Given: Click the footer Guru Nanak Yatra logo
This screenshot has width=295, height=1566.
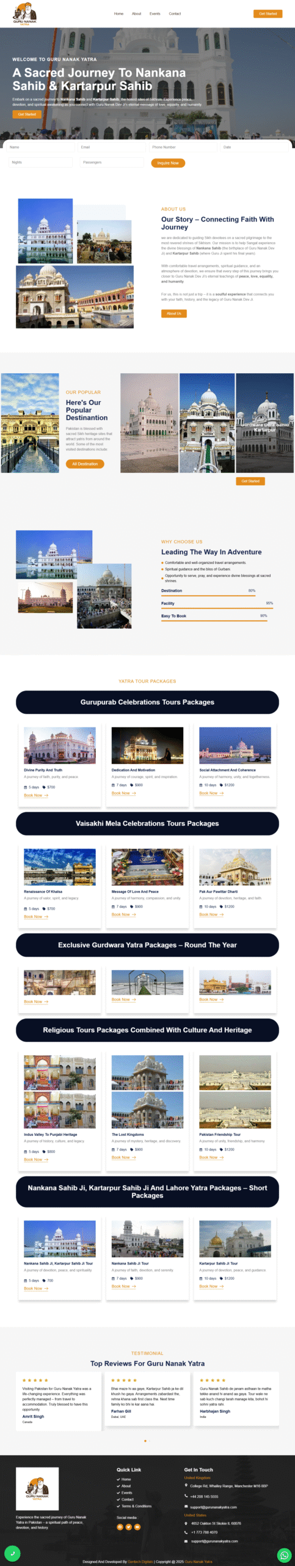Looking at the screenshot, I should [x=37, y=1488].
